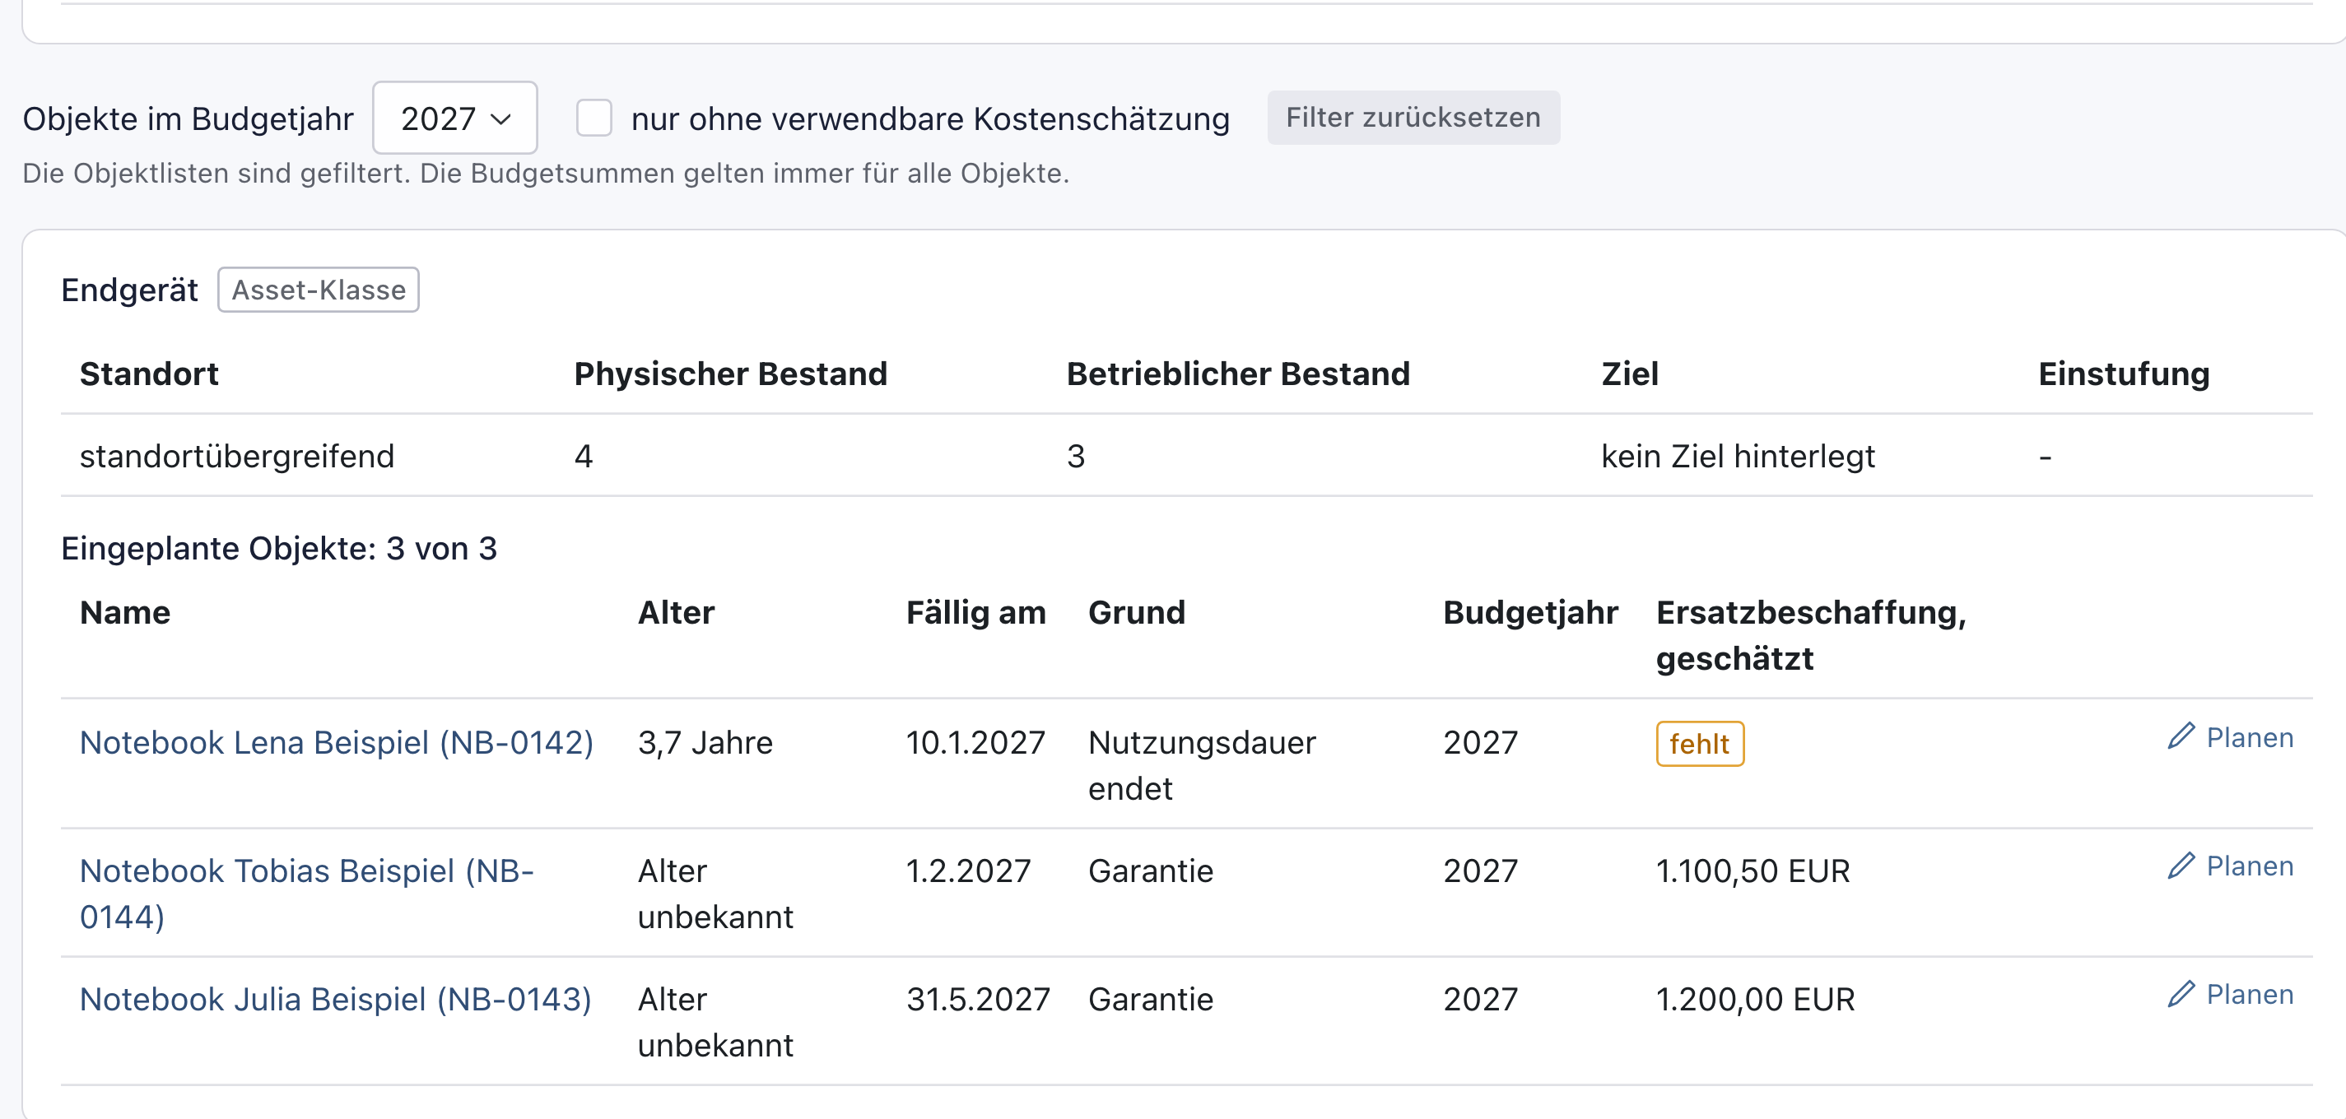
Task: Click 'Nutzungsdauer endet' reason text
Action: pos(1201,766)
